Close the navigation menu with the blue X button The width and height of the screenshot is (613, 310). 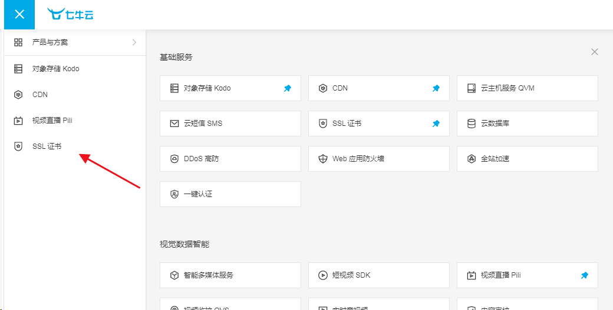pos(19,15)
